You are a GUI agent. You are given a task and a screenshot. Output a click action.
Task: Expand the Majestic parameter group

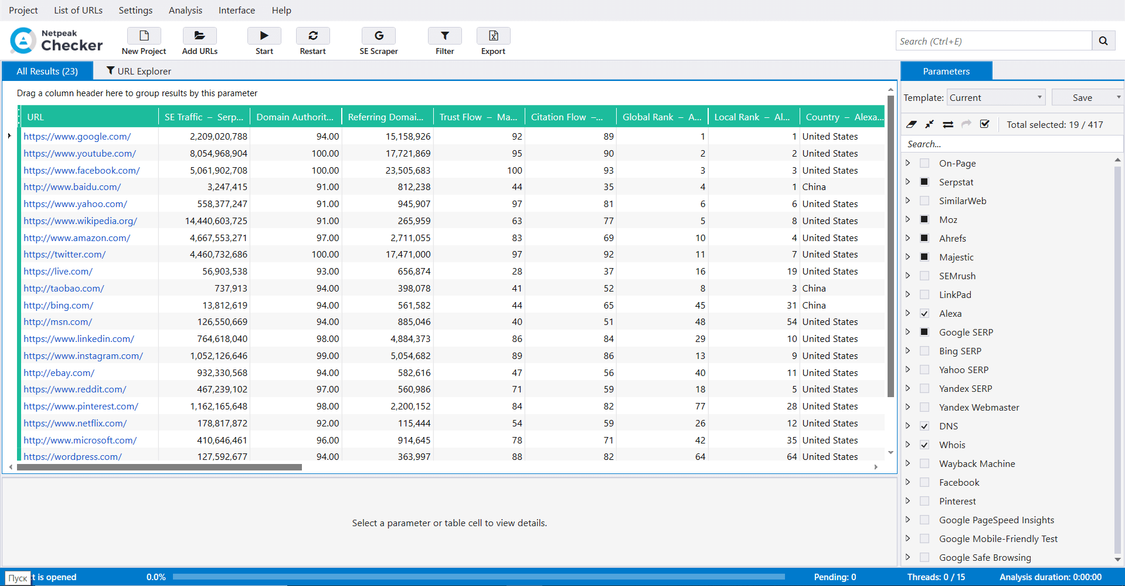pyautogui.click(x=908, y=256)
